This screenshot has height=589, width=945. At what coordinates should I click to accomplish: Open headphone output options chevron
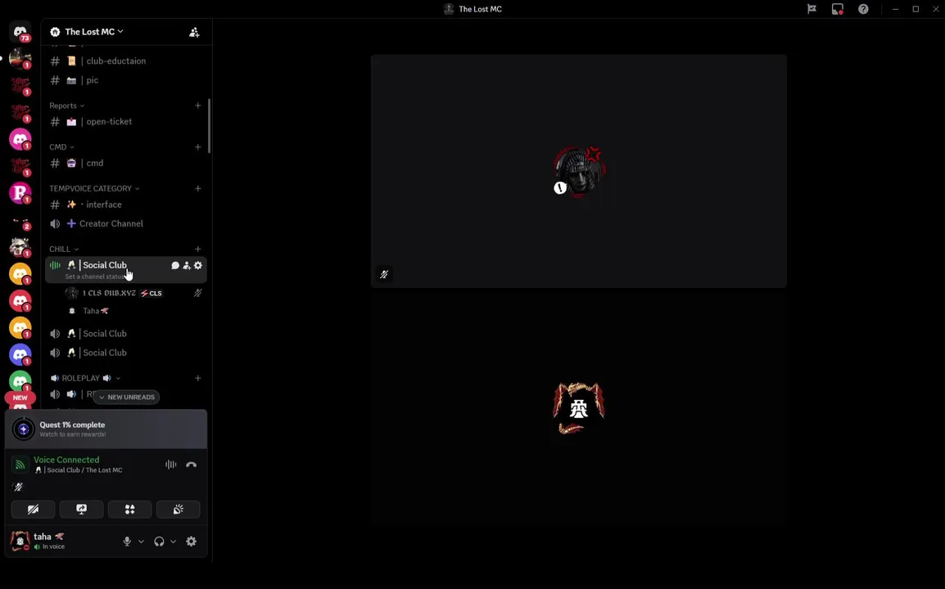[173, 542]
